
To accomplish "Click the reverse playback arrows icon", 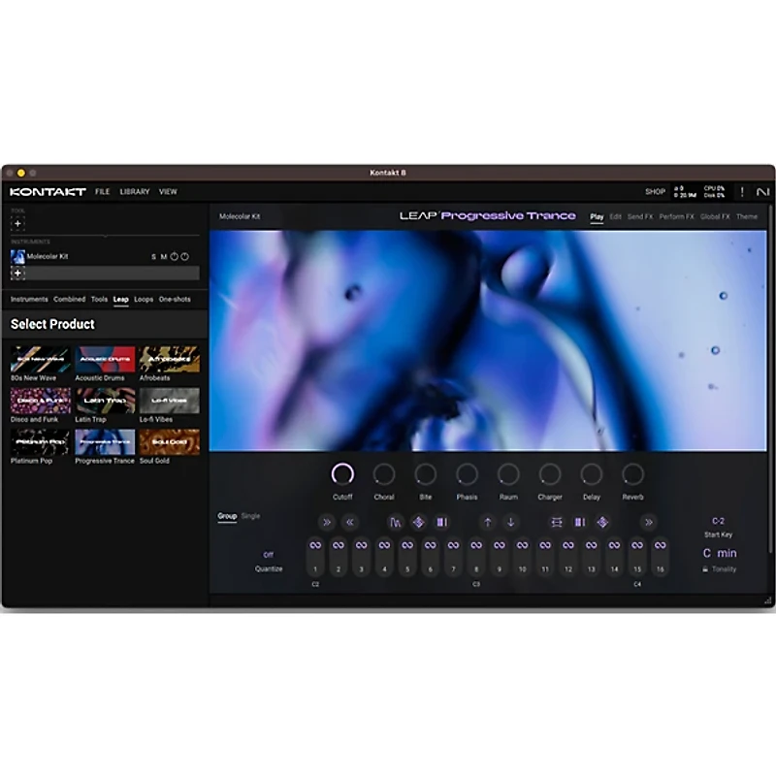I will (x=348, y=520).
